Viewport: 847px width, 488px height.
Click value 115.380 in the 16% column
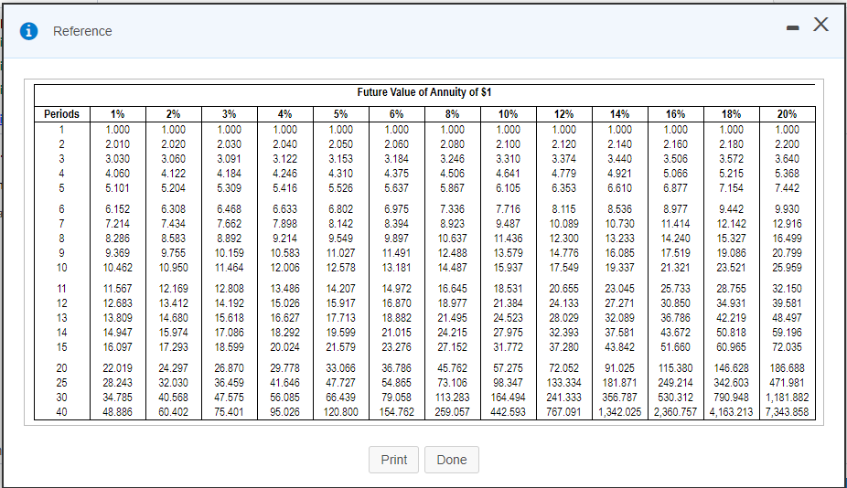(x=675, y=368)
